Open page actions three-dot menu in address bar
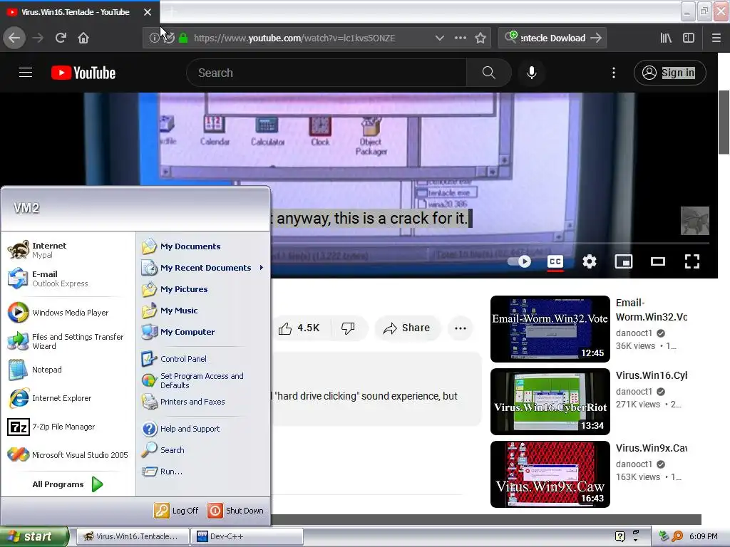Viewport: 730px width, 547px height. 460,38
